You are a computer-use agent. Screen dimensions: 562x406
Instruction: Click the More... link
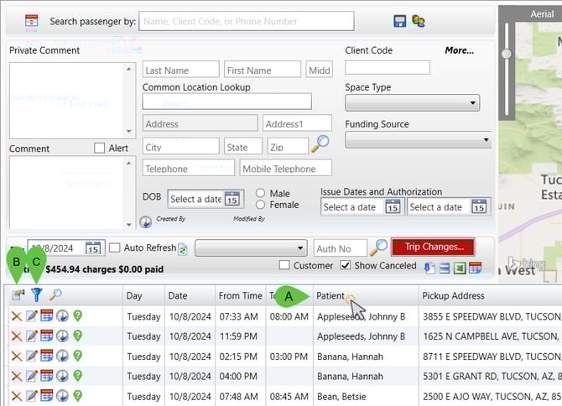pyautogui.click(x=459, y=50)
